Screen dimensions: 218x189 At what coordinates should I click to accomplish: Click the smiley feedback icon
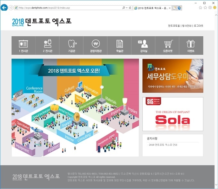pos(215,7)
